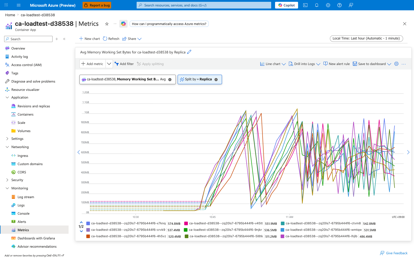Open portal settings gear in header
Screen dimensions: 414x258
pyautogui.click(x=328, y=5)
